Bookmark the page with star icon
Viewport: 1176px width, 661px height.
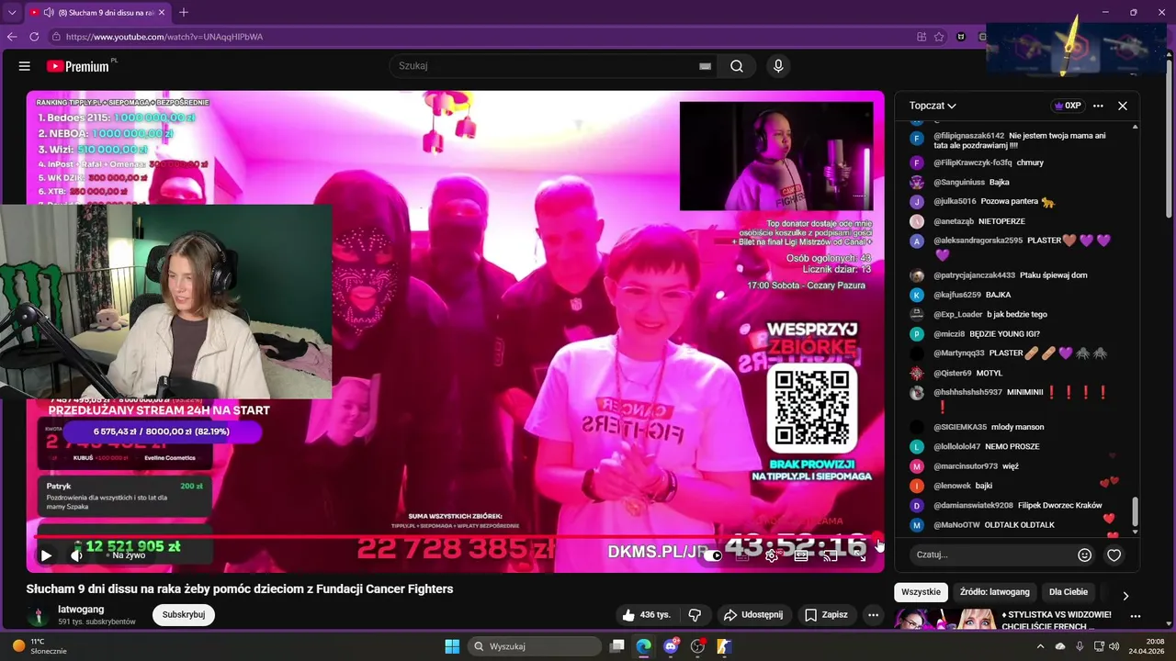[939, 37]
